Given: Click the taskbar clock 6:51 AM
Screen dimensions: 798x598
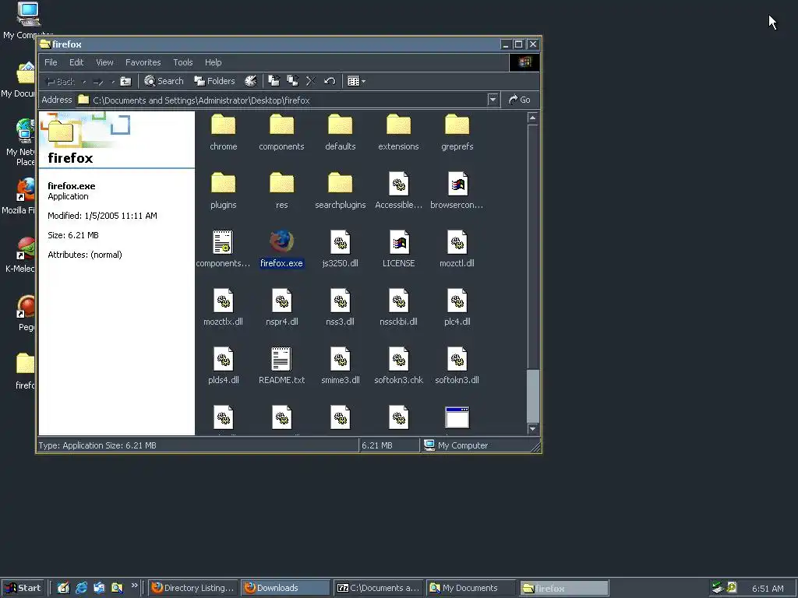Looking at the screenshot, I should (x=768, y=589).
